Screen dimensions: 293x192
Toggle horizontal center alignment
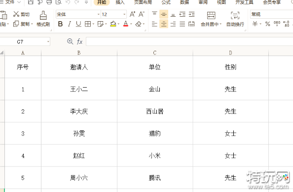pos(164,24)
